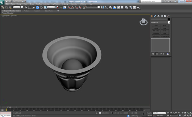Apply the TurboSmooth modifier button
The width and height of the screenshot is (192, 117).
[x=156, y=36]
